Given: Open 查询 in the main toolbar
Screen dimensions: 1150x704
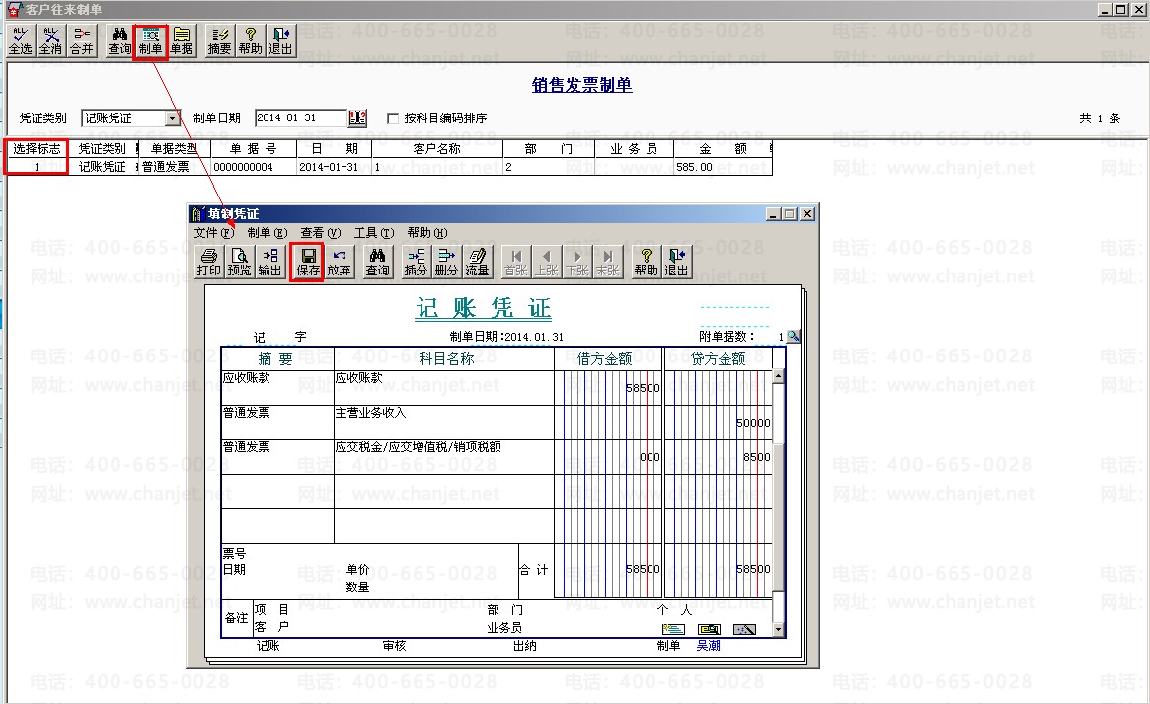Looking at the screenshot, I should tap(119, 41).
